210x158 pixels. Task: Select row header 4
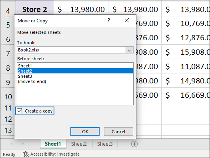coord(8,9)
